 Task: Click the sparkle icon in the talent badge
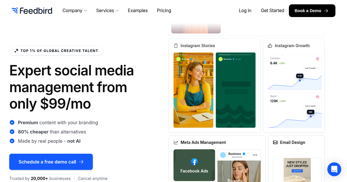coord(16,51)
